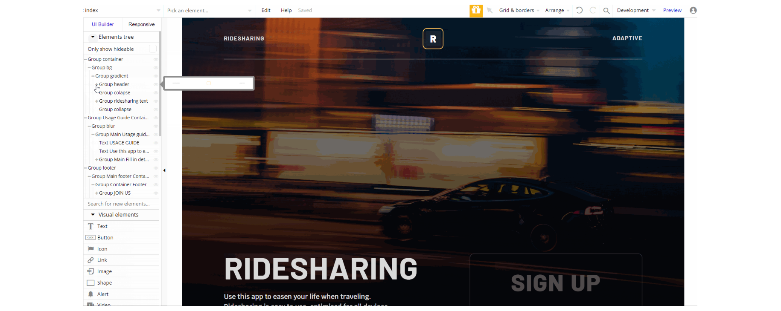
Task: Toggle visibility eye for Group ridesharing text
Action: pyautogui.click(x=156, y=101)
